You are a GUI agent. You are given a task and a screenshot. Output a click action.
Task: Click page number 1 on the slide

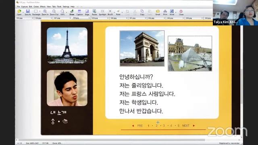(x=148, y=126)
